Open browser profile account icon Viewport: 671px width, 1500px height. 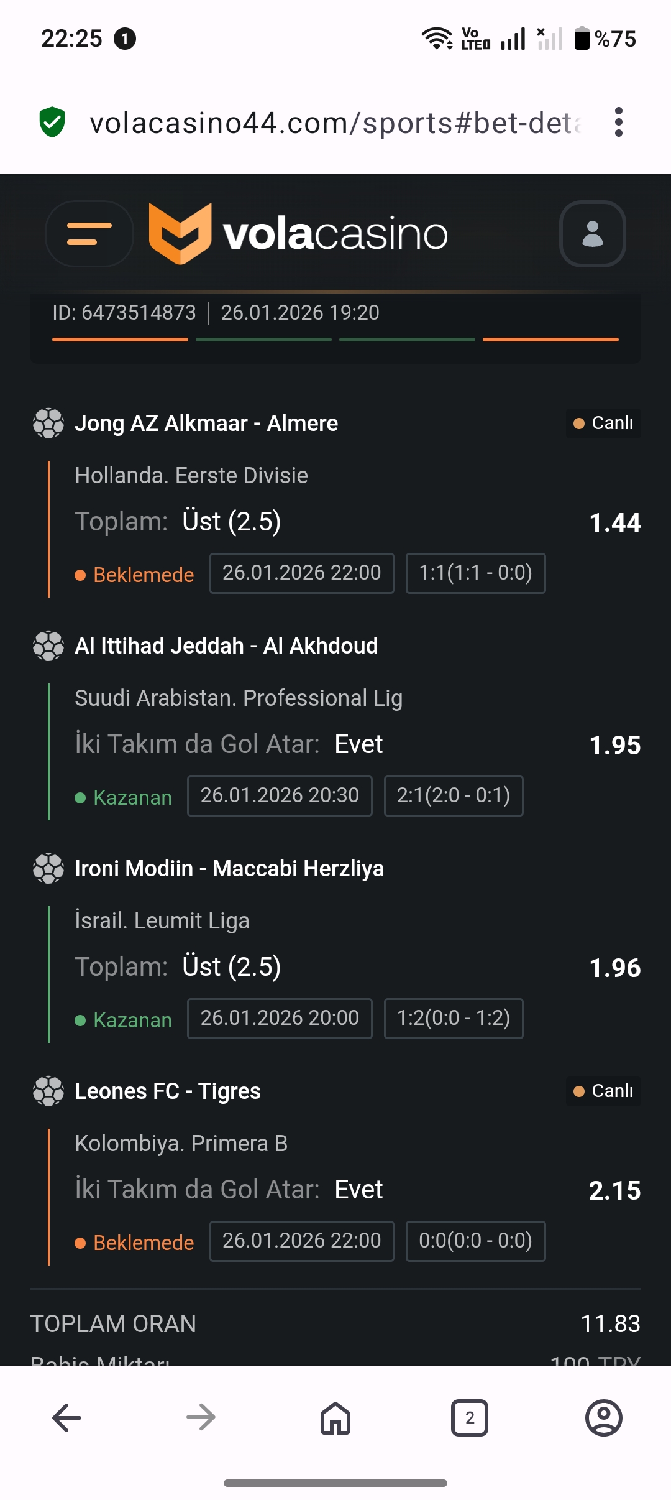[x=603, y=1418]
